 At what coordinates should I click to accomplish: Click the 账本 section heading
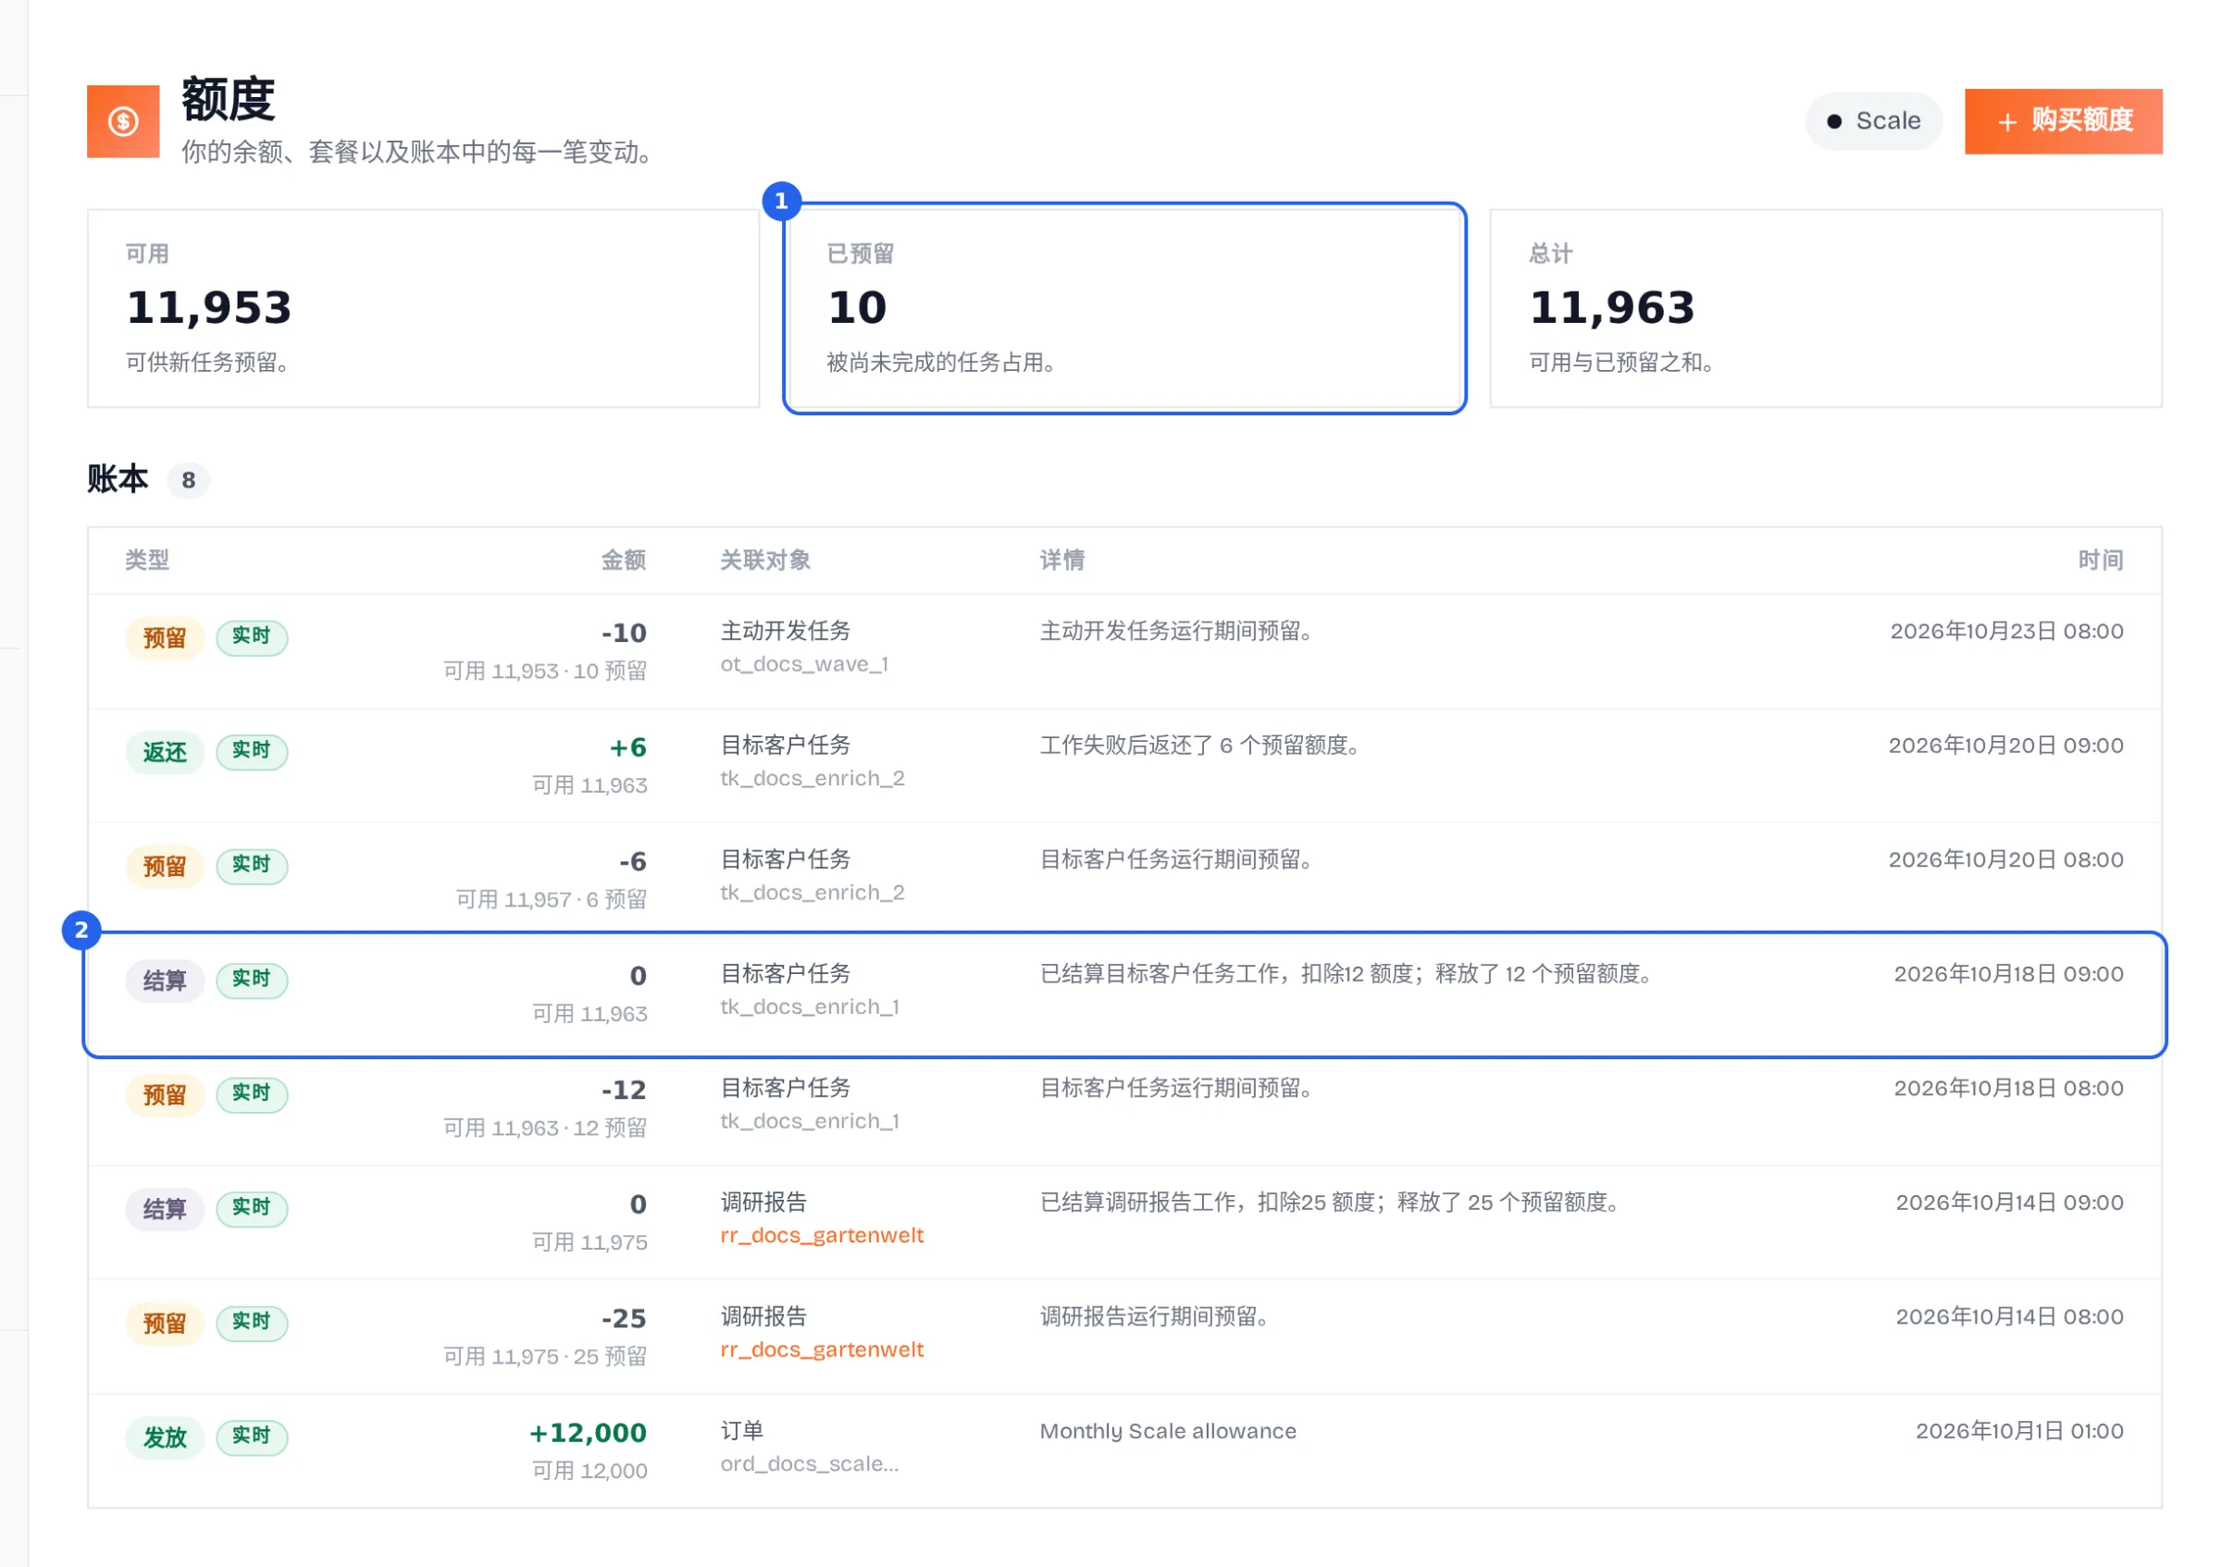(117, 479)
